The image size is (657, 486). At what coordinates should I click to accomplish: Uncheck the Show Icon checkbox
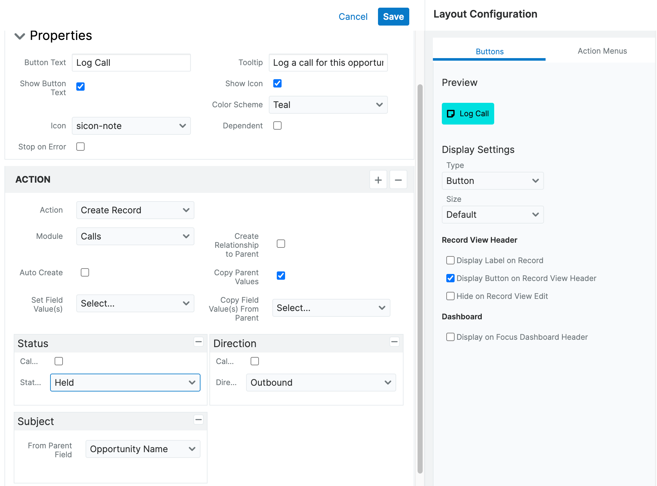click(x=277, y=83)
